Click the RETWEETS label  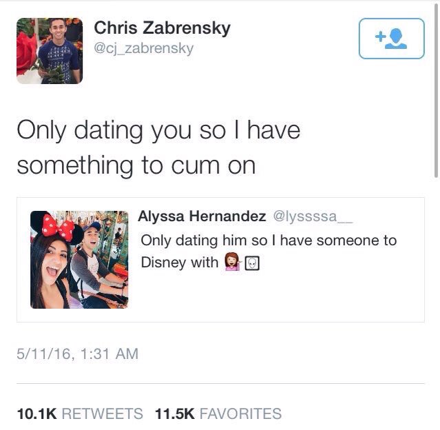(102, 413)
